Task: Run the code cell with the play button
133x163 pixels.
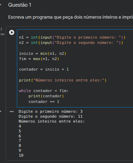Action: click(x=12, y=32)
